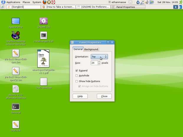Select the Appearance desktop icon
The width and height of the screenshot is (183, 137).
(x=16, y=21)
